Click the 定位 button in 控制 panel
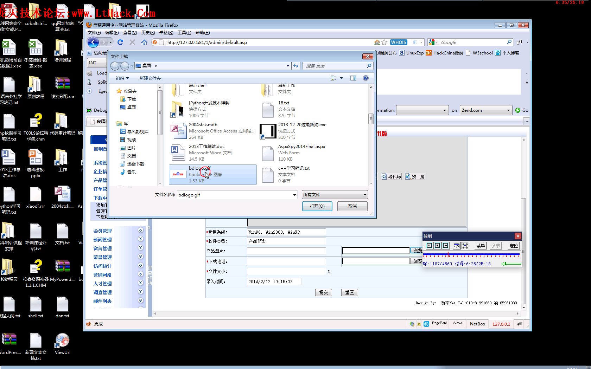 click(514, 246)
